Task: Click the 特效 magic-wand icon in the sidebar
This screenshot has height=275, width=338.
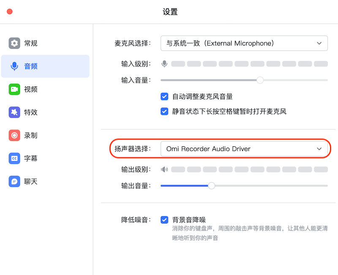Action: pyautogui.click(x=15, y=112)
